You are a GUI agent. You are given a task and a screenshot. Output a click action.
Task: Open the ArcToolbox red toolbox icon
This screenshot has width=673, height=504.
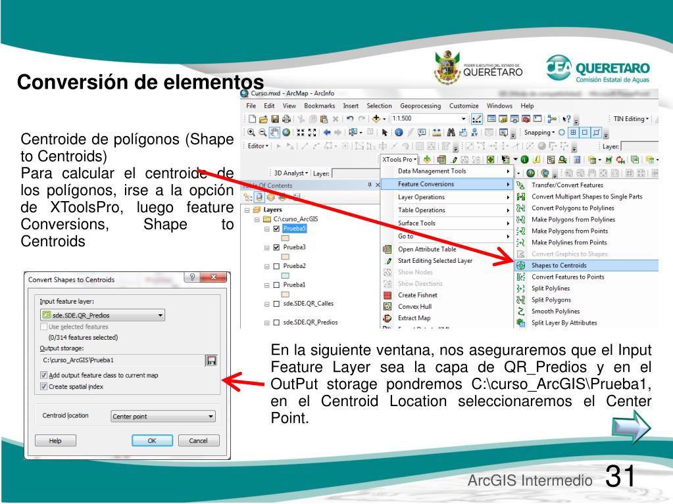tap(526, 119)
